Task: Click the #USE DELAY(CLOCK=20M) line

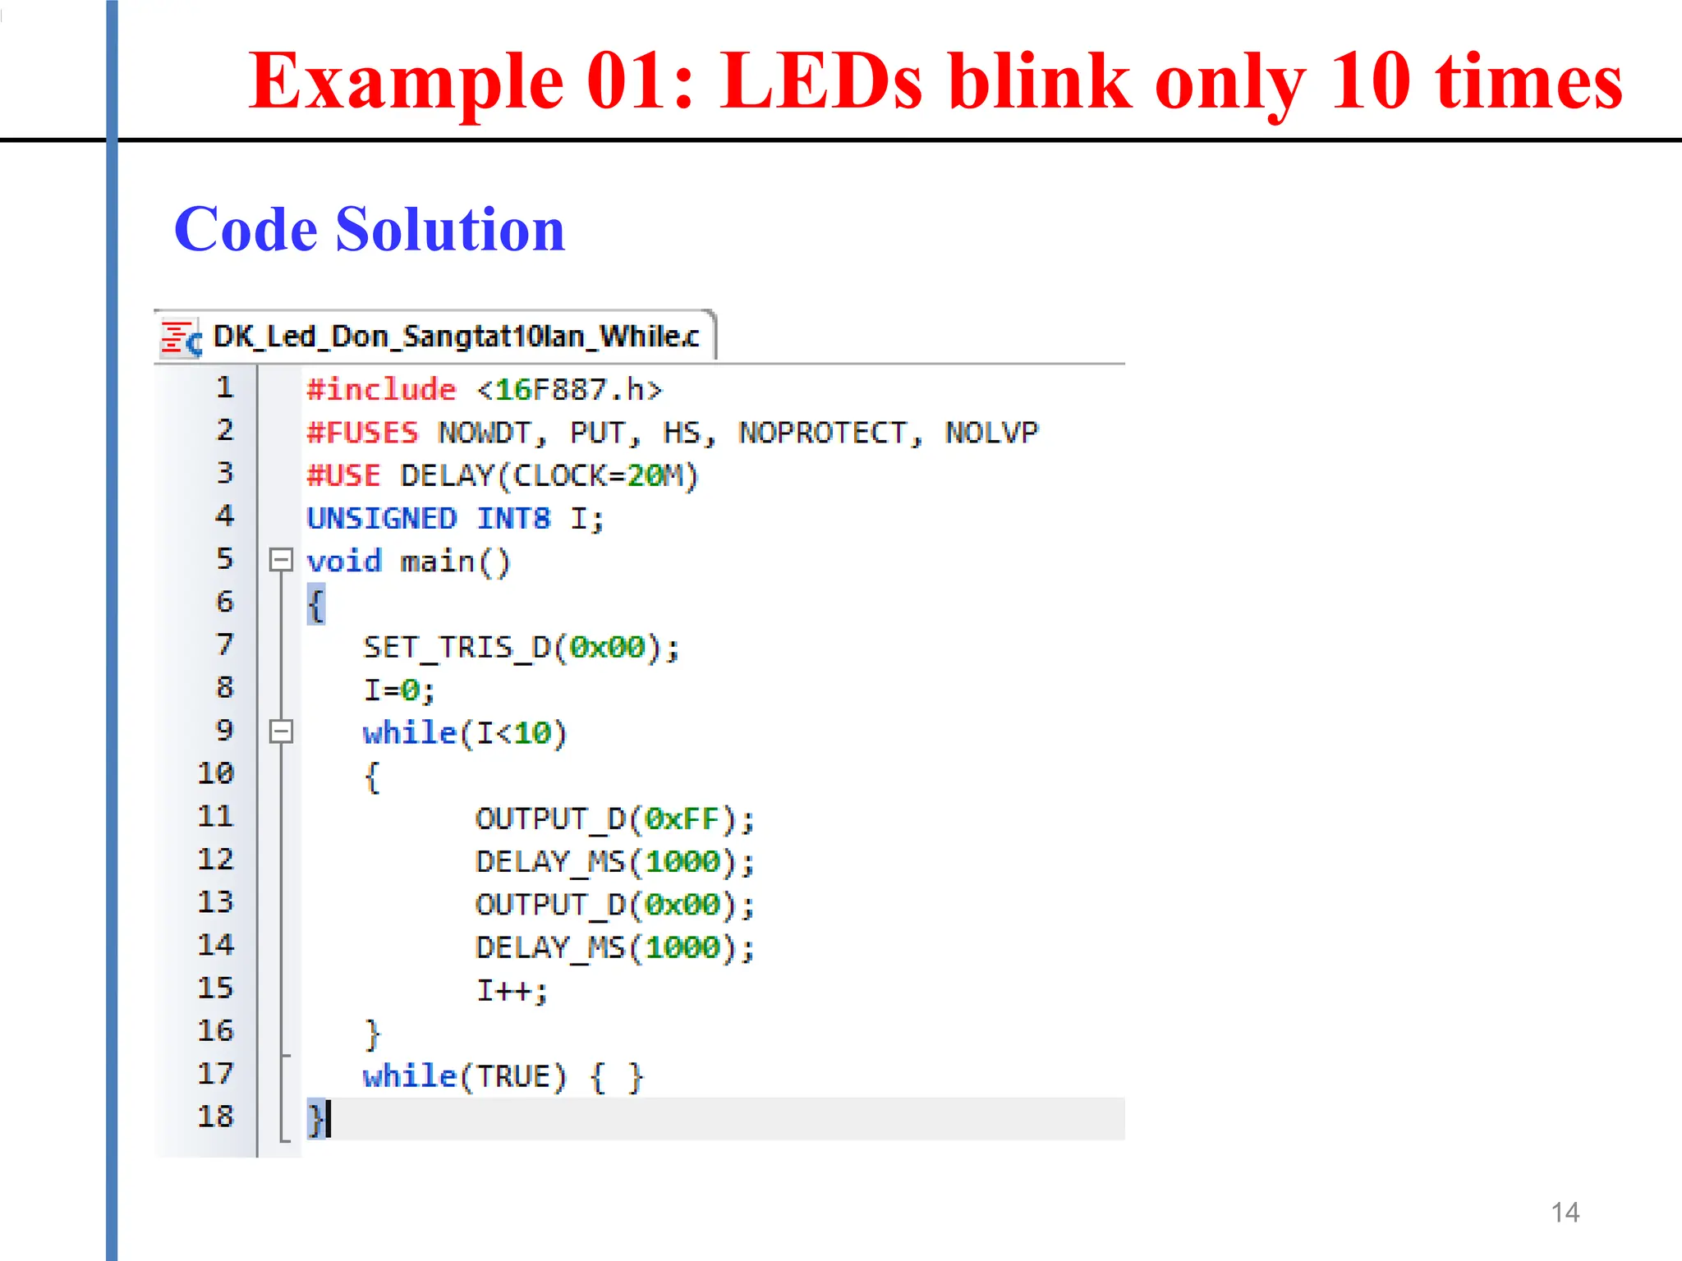Action: pos(503,475)
